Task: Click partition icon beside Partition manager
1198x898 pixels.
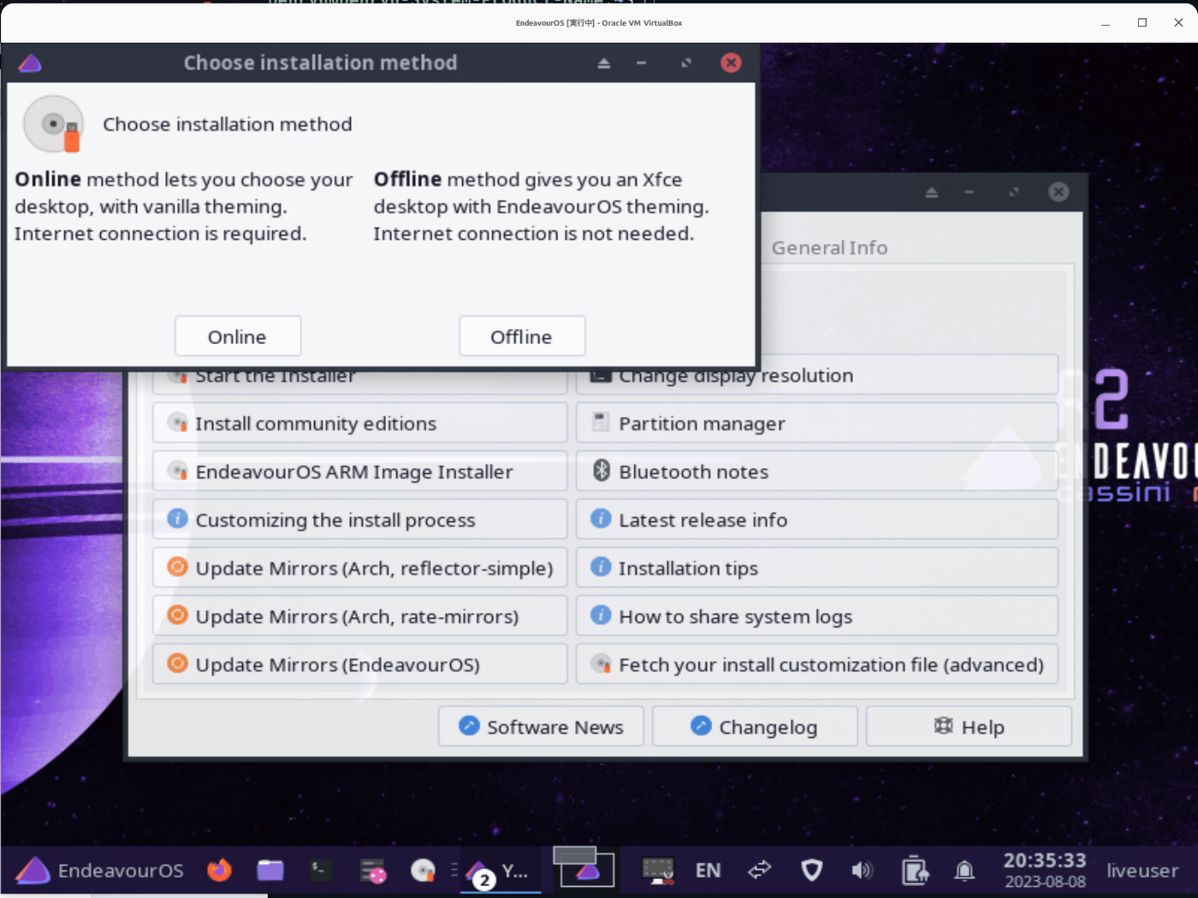Action: (x=601, y=422)
